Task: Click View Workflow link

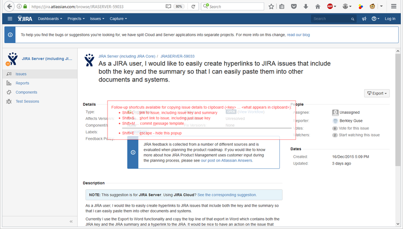Action: pos(251,112)
